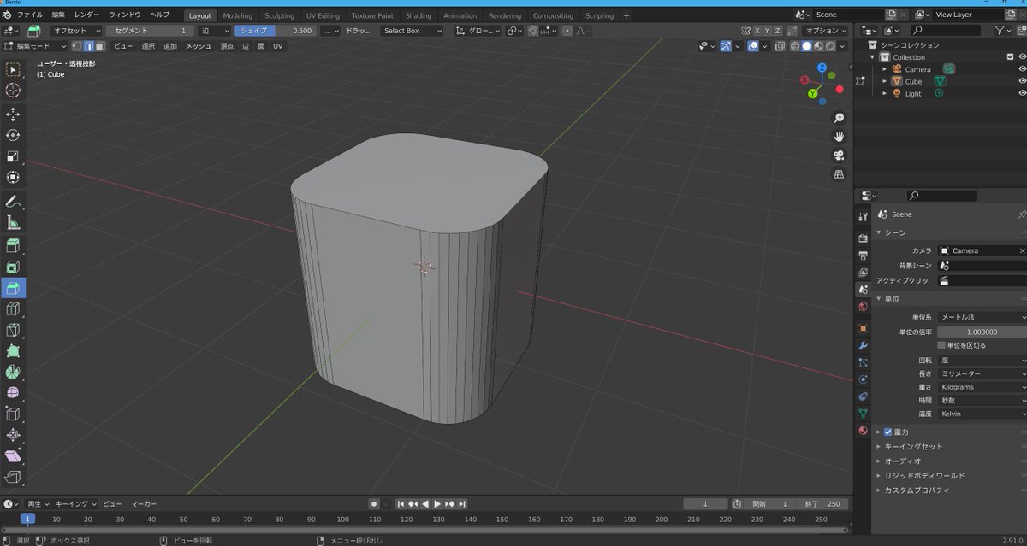Screen dimensions: 1027x546
Task: Switch orthographic/perspective grid icon in viewport
Action: point(839,174)
